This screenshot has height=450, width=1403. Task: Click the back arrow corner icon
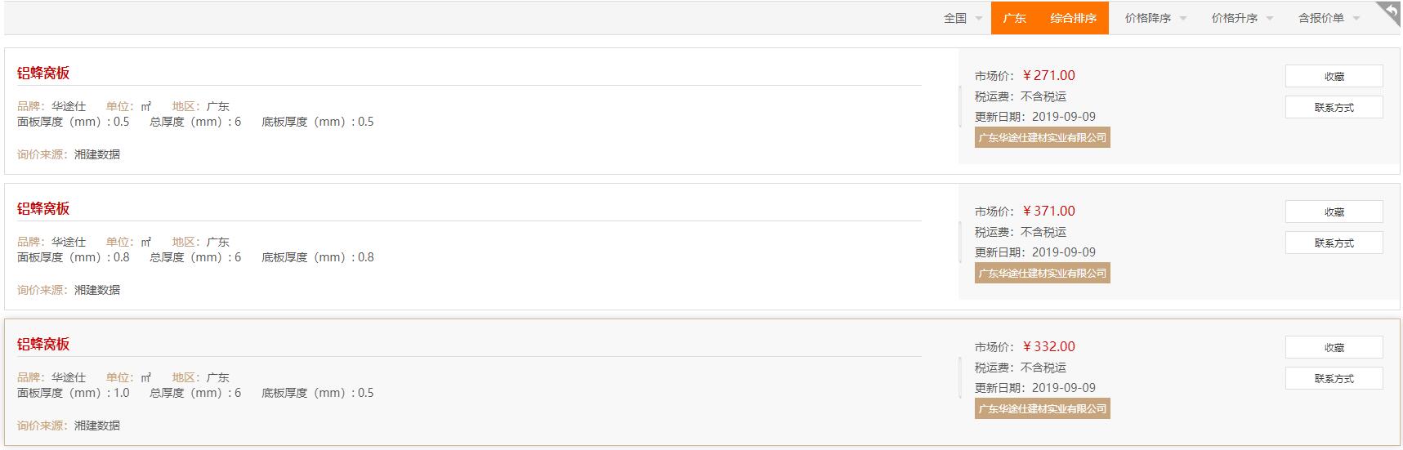click(1390, 13)
